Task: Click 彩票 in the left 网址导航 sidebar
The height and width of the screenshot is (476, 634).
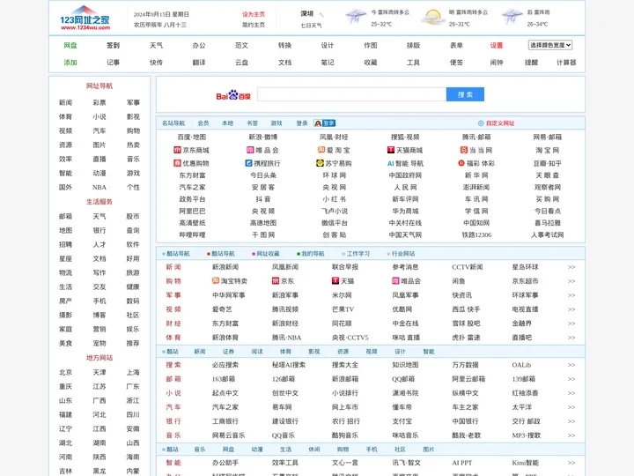Action: coord(99,103)
